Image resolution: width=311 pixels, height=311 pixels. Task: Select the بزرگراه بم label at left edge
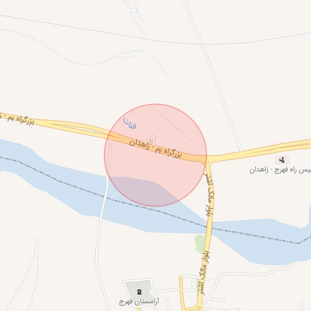(x=17, y=119)
